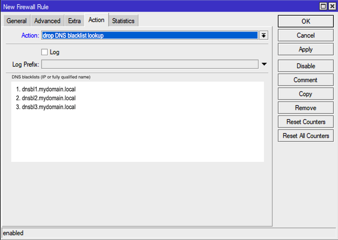Switch to the Advanced tab
Image resolution: width=338 pixels, height=240 pixels.
47,21
